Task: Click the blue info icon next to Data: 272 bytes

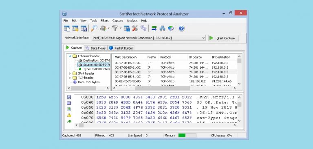Action: click(75, 82)
